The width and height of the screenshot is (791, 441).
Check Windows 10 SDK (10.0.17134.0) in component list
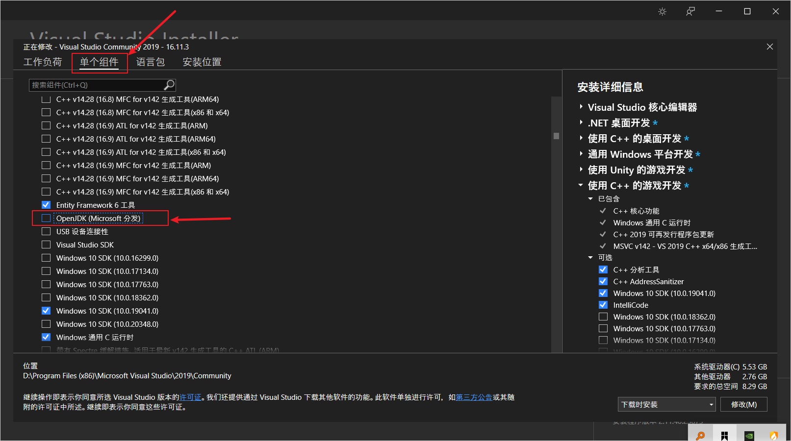pyautogui.click(x=46, y=271)
